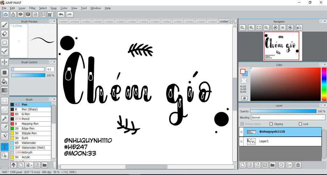Select the Watercolor (Wet) brush
The height and width of the screenshot is (175, 327).
point(30,148)
